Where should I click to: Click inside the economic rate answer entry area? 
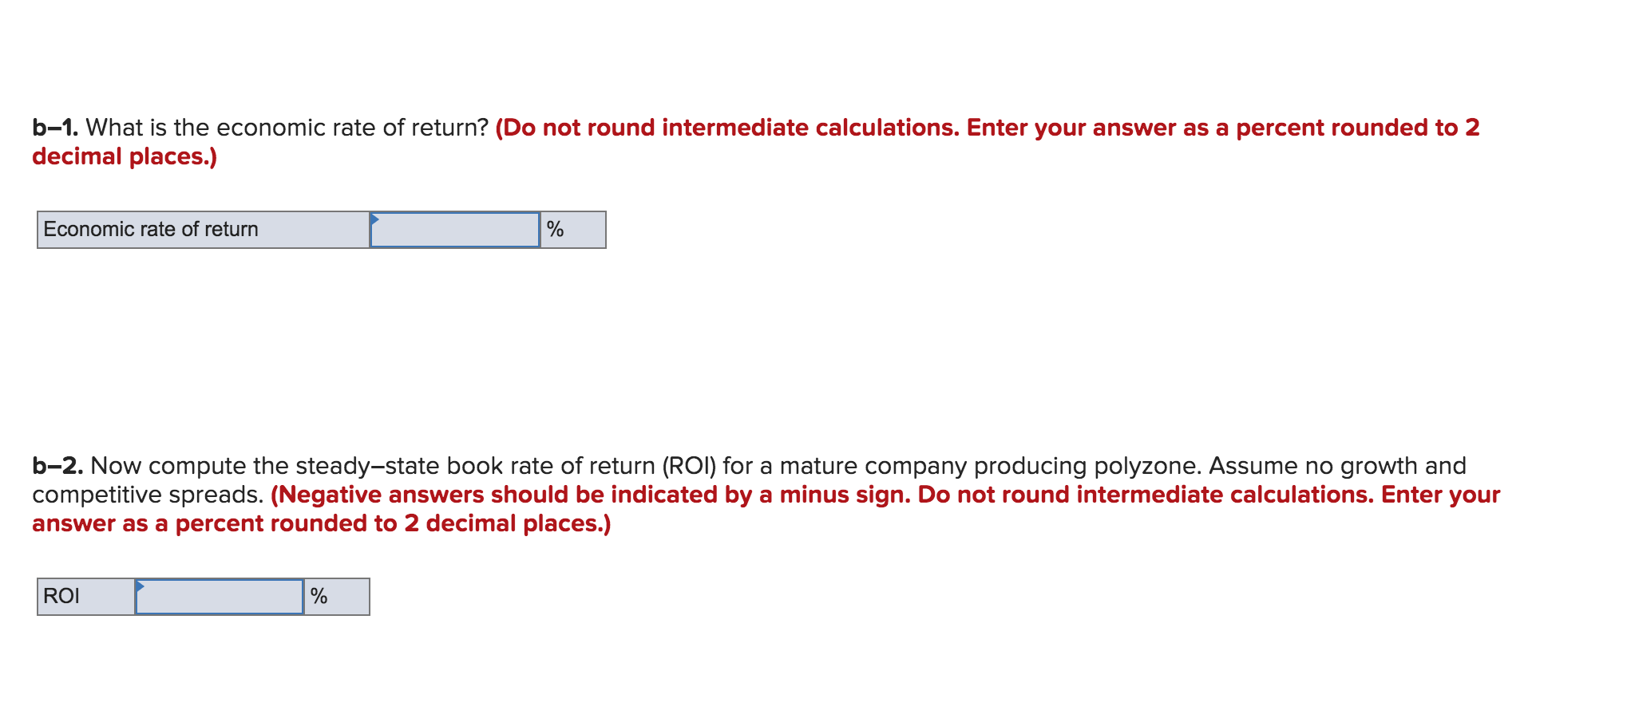[455, 229]
